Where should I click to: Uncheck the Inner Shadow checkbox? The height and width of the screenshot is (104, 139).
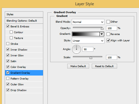pyautogui.click(x=8, y=49)
